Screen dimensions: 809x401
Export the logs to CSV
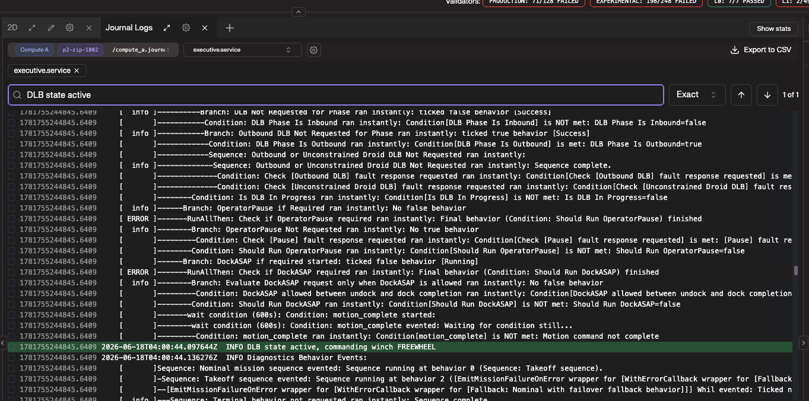point(761,50)
